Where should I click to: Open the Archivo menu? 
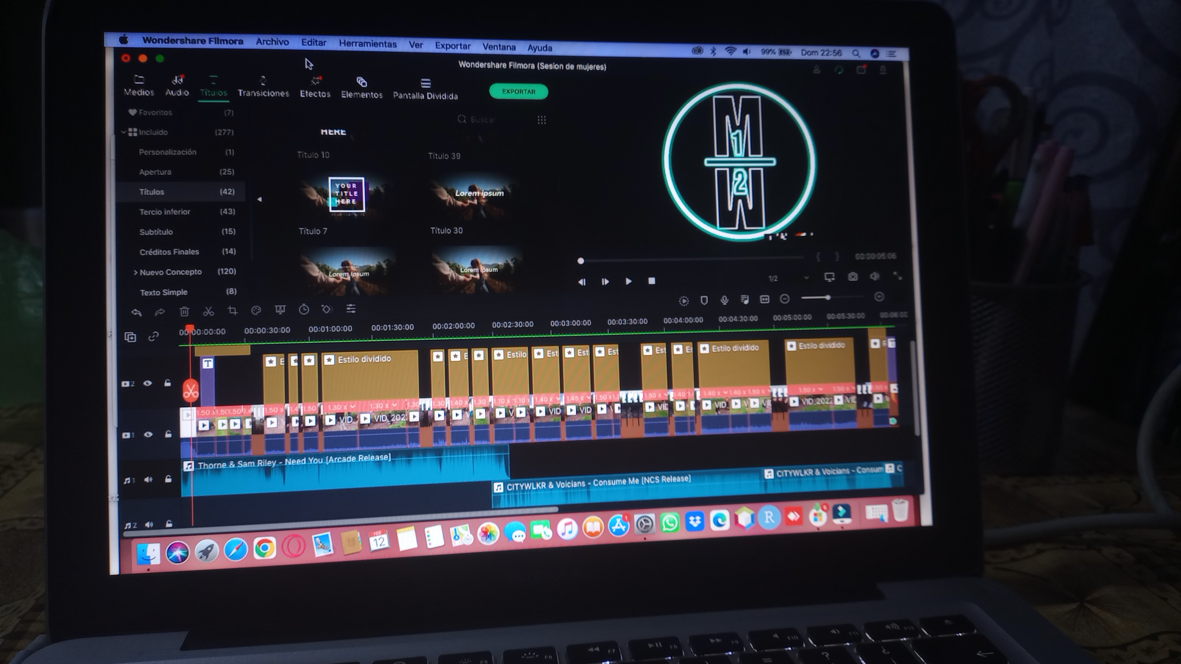click(272, 42)
